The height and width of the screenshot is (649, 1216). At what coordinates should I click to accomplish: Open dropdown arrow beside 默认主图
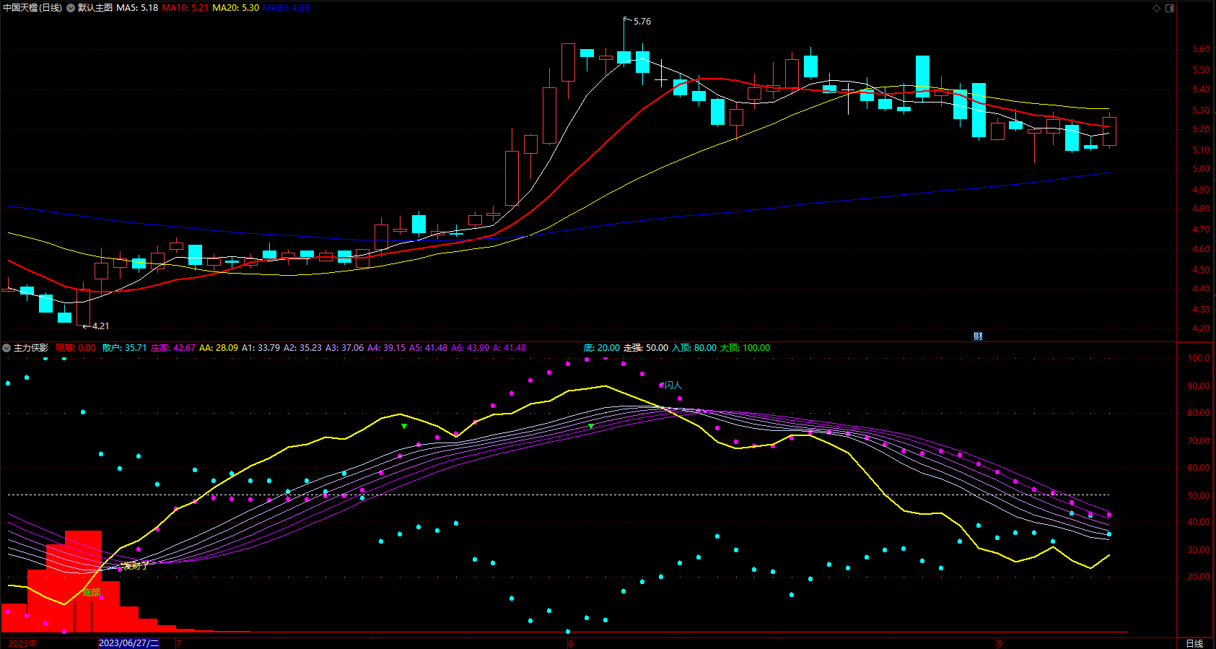[71, 8]
